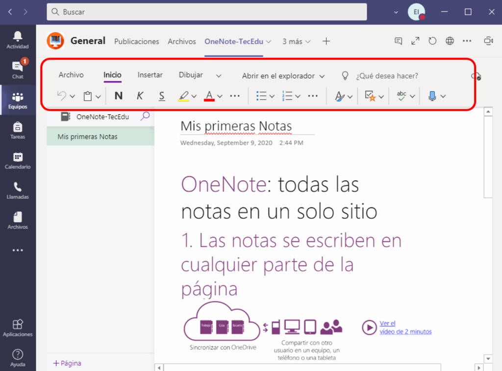Viewport: 502px width, 371px height.
Task: Add a new page with '+ Página'
Action: point(67,363)
